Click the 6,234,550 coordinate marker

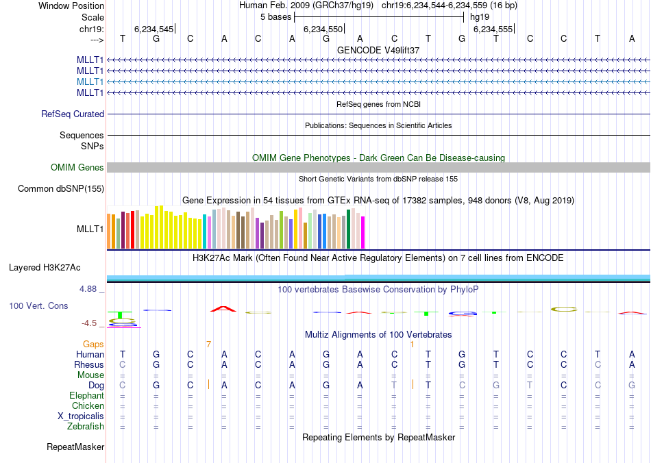click(x=323, y=29)
